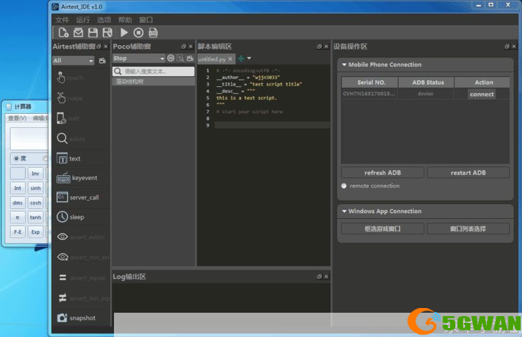Screen dimensions: 522x337
Task: Select the snapshot command
Action: (76, 318)
